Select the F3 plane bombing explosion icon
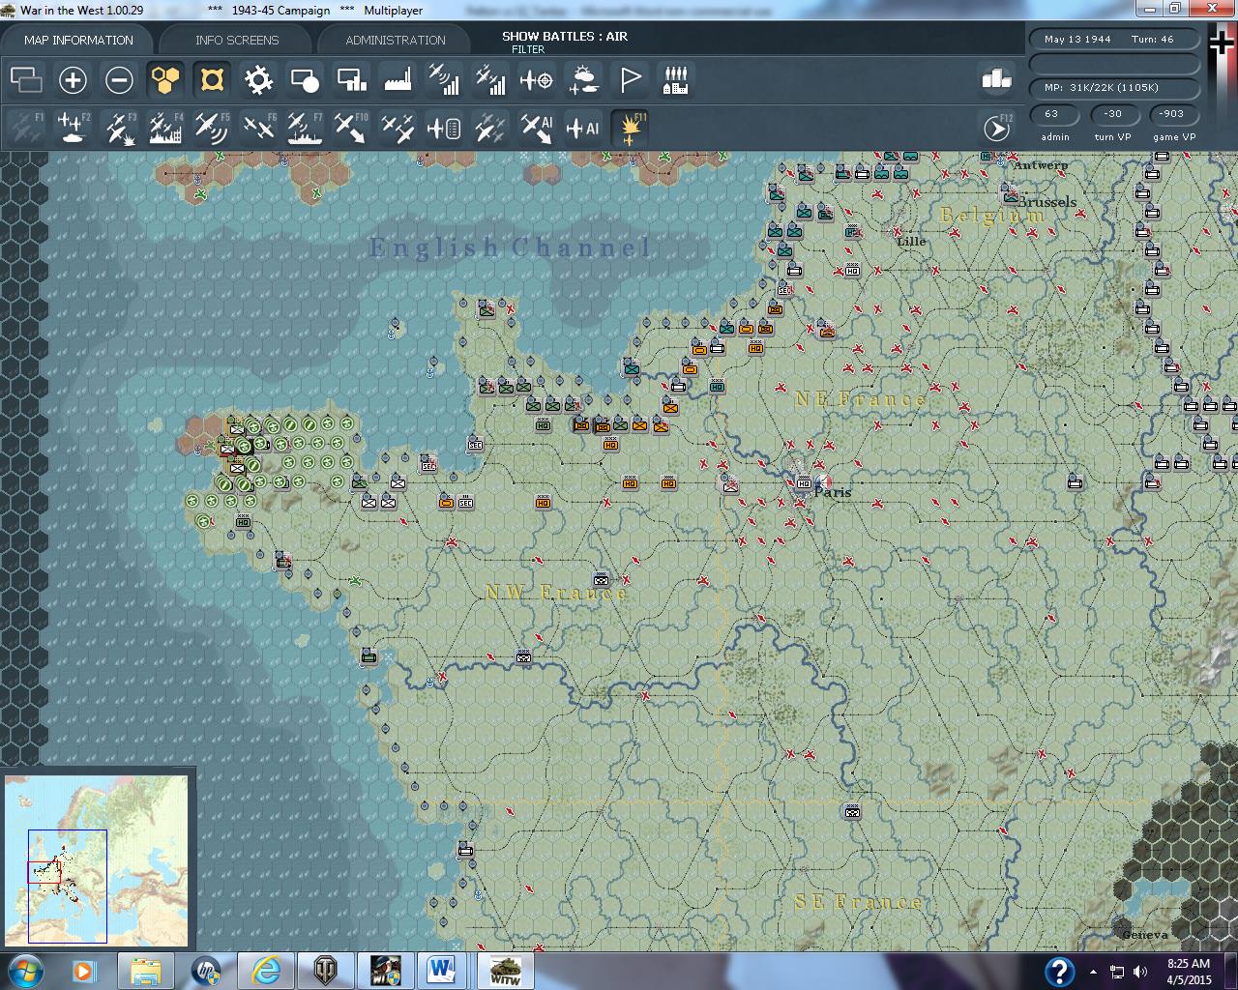Image resolution: width=1238 pixels, height=990 pixels. [x=119, y=128]
